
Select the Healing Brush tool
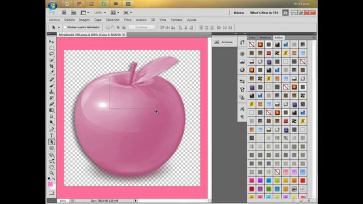(52, 79)
